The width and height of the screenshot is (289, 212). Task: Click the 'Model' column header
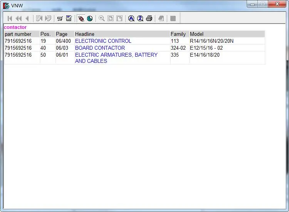point(197,34)
